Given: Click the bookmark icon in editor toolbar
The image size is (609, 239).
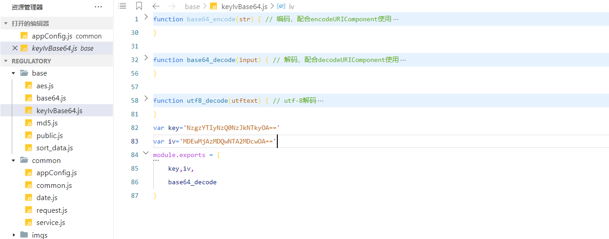Looking at the screenshot, I should 139,6.
